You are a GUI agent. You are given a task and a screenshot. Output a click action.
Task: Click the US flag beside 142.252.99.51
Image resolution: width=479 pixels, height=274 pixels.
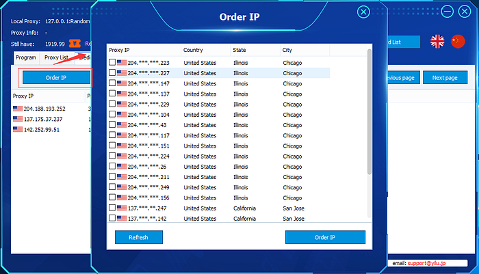18,129
